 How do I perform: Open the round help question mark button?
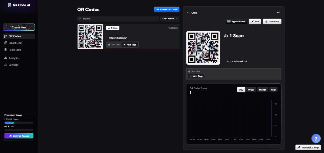[x=316, y=138]
